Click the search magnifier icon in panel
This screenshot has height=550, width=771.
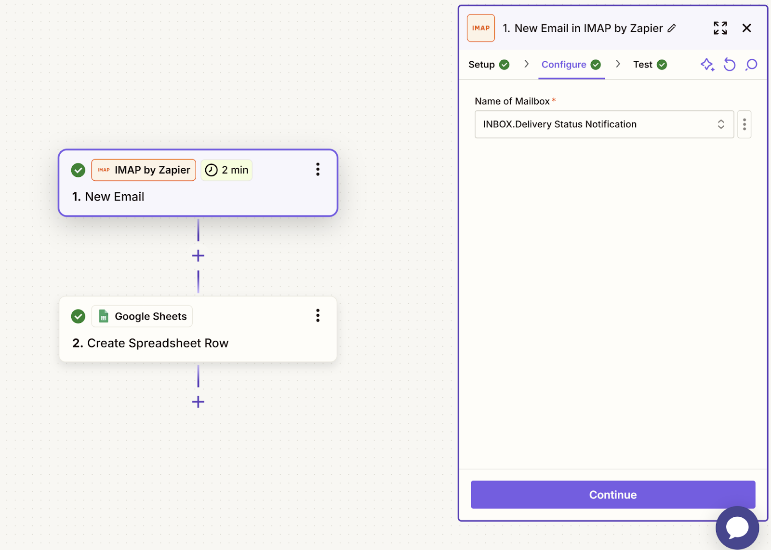click(751, 65)
